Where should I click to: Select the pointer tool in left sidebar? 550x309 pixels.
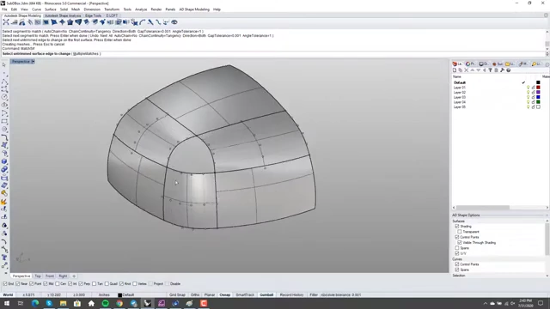coord(4,65)
